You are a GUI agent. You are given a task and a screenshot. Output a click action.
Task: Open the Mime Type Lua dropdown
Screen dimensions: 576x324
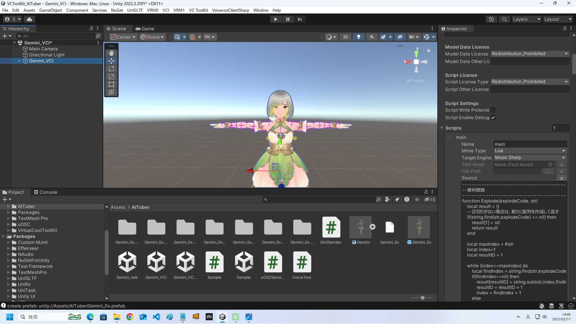[530, 151]
